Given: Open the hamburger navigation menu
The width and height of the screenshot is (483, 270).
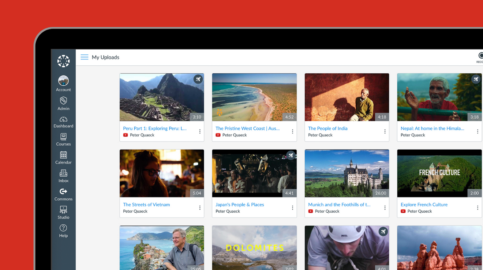Looking at the screenshot, I should point(85,57).
